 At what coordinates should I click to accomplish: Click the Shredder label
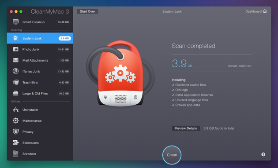click(29, 154)
